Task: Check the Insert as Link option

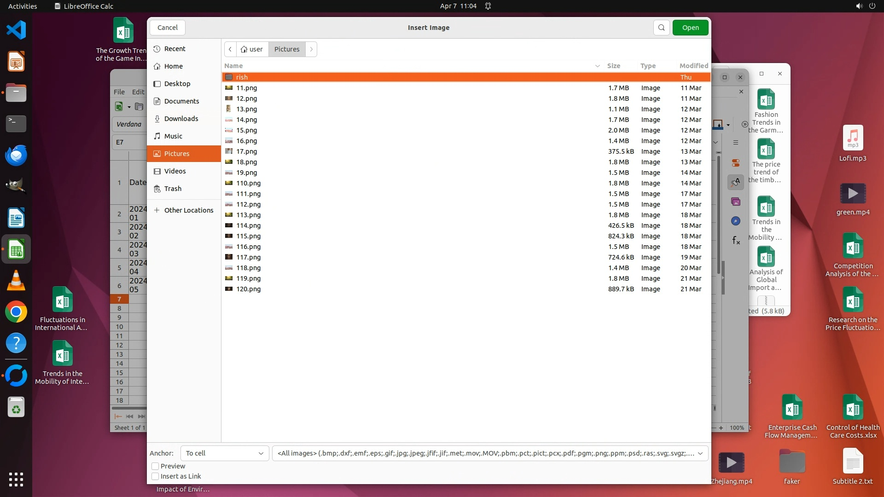Action: coord(155,476)
